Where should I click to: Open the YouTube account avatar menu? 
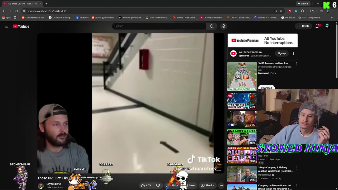click(327, 26)
